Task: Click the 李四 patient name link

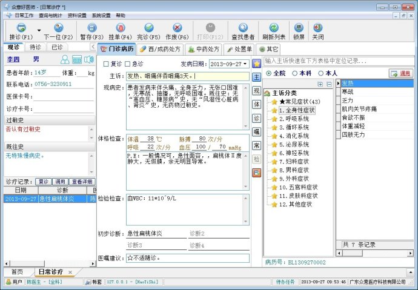Action: tap(13, 59)
